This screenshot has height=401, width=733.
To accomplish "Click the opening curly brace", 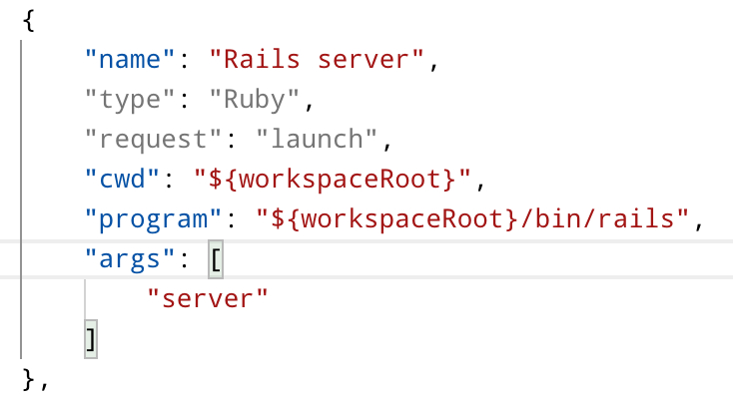I will (x=29, y=21).
